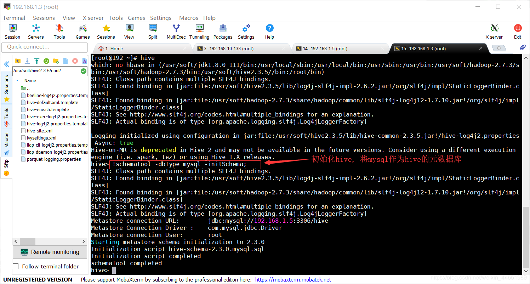The image size is (530, 284).
Task: Collapse the sidebar with double chevron
Action: coord(6,64)
